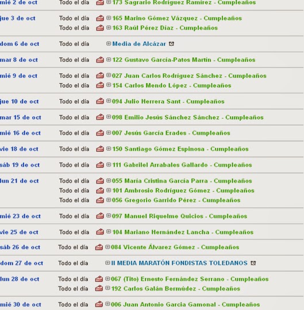Click cake icon for Santiago Gómez Espinosa
Screen dimensions: 304x310
click(x=100, y=149)
